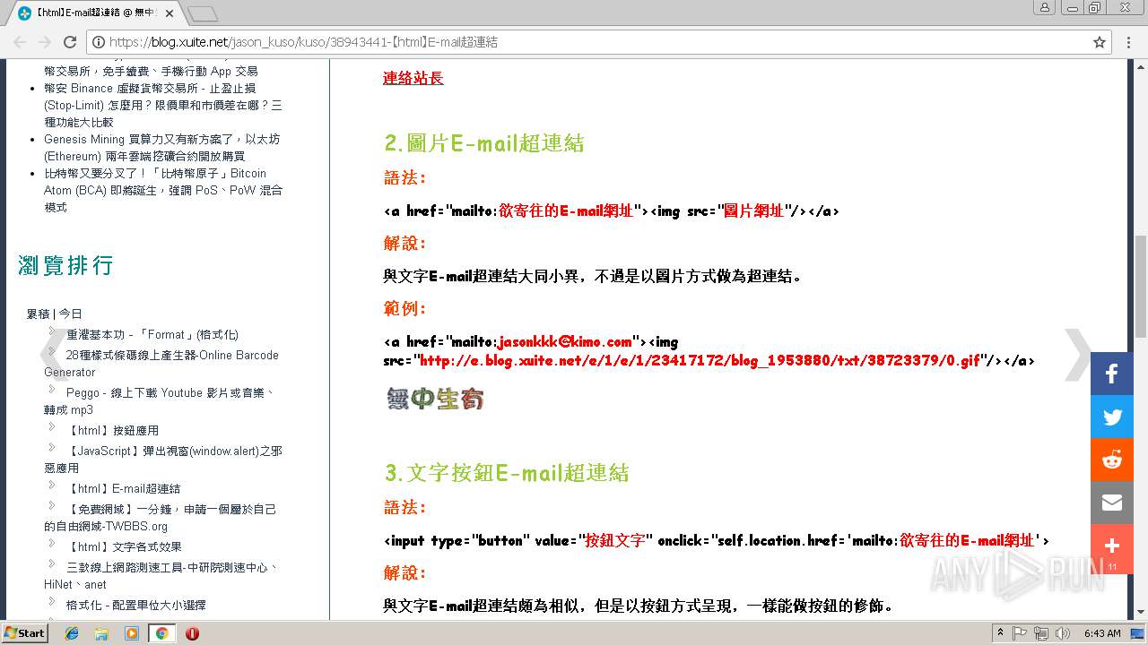This screenshot has width=1148, height=645.
Task: Go back in browser history
Action: 20,42
